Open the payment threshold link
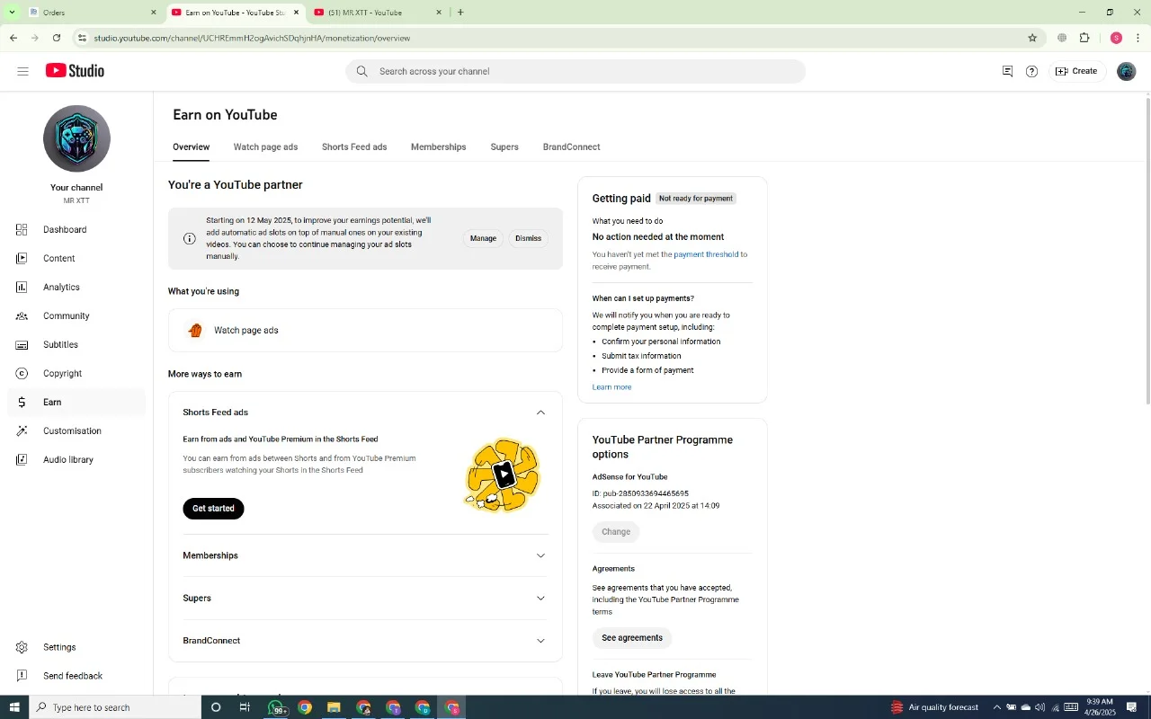 pos(706,254)
